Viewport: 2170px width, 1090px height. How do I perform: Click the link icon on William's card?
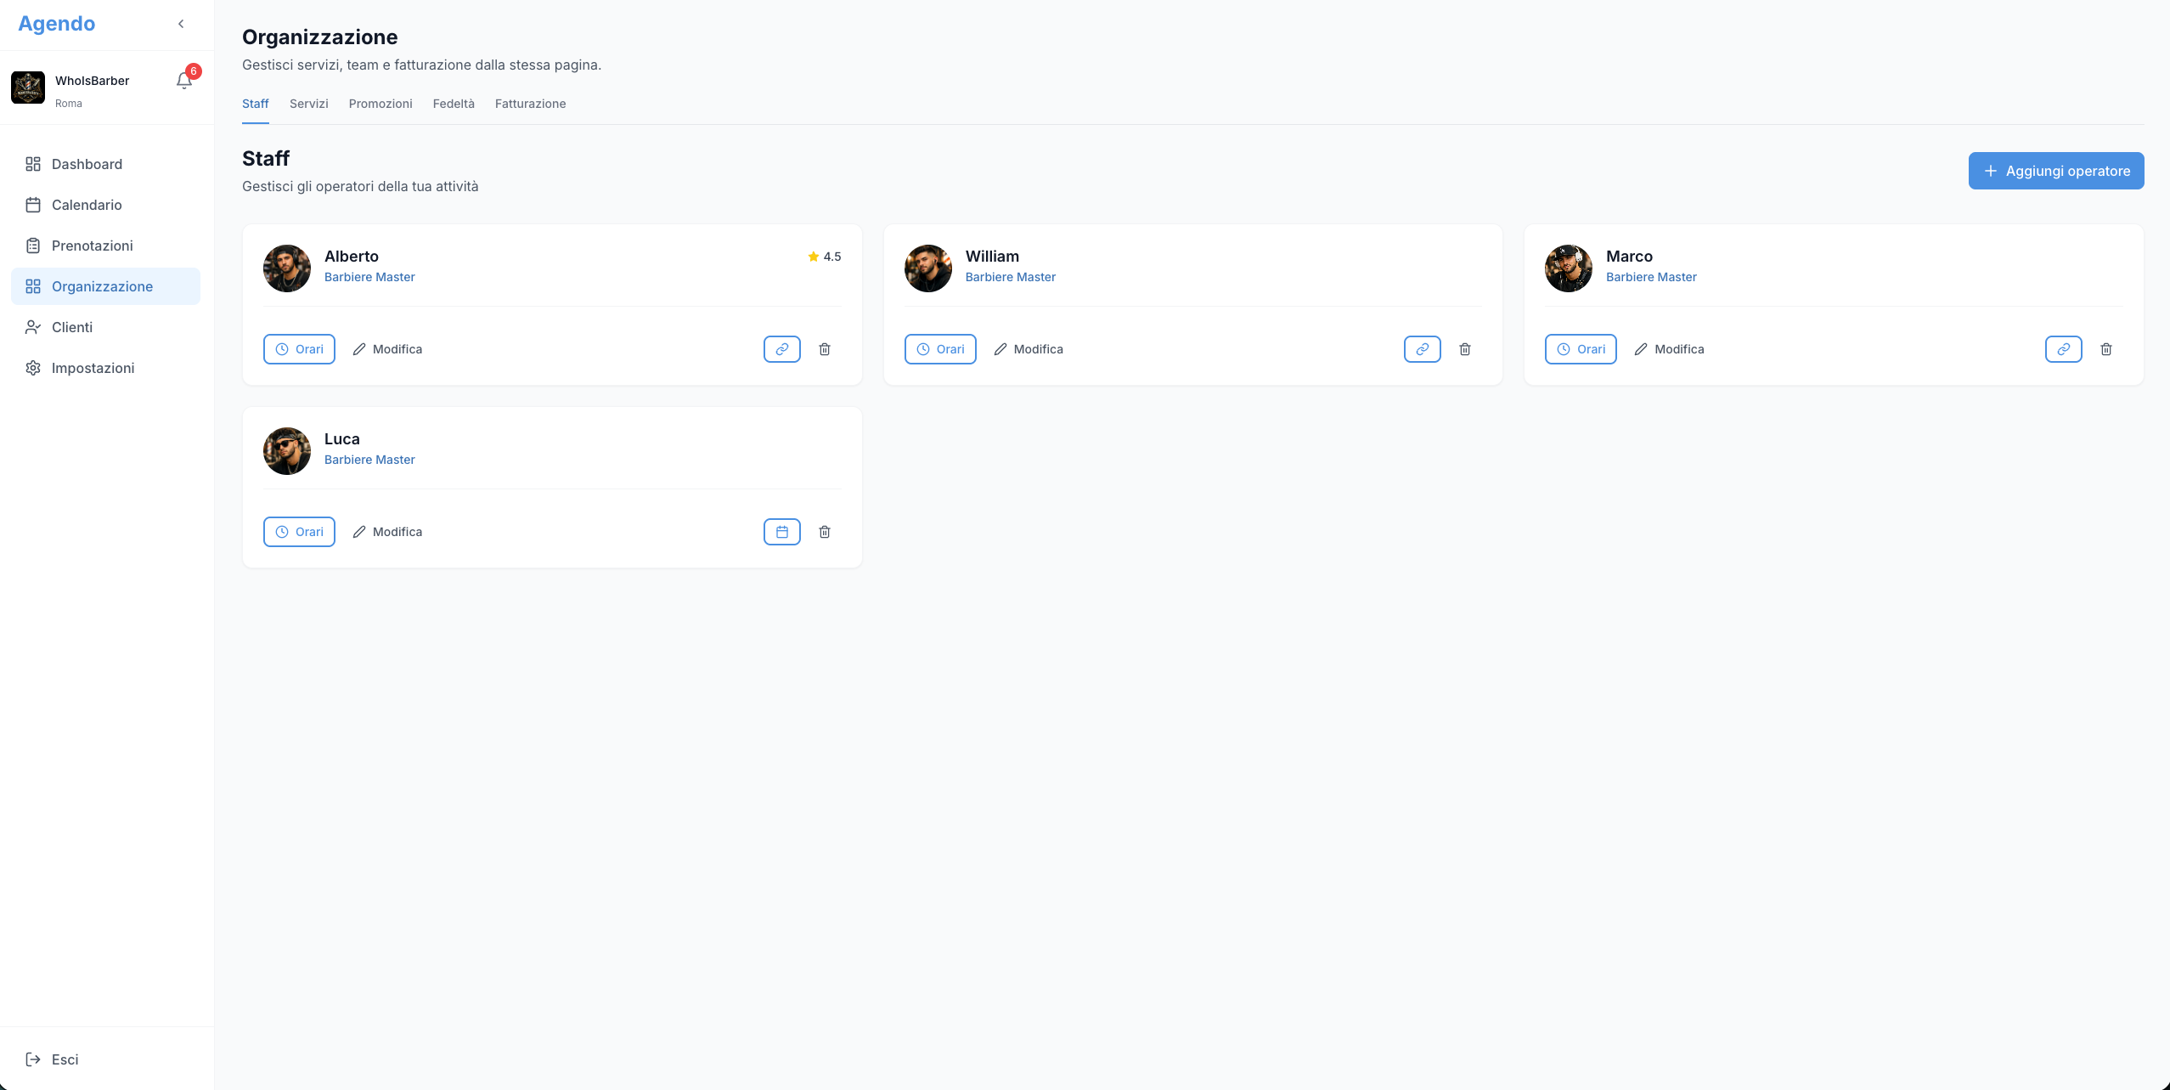(x=1422, y=349)
